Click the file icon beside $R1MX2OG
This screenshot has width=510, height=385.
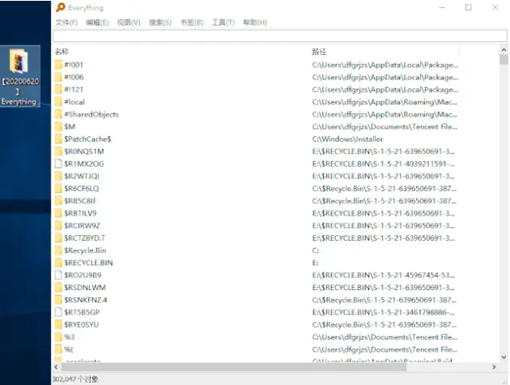(x=58, y=164)
